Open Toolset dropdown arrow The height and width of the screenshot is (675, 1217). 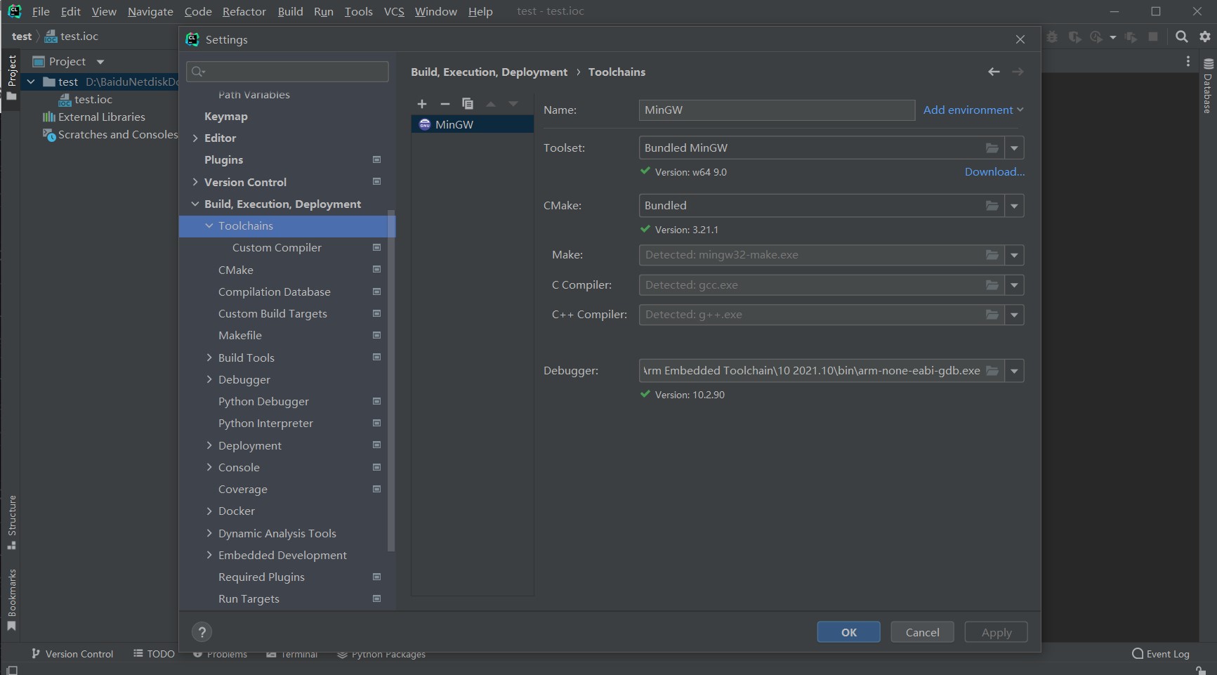click(1014, 148)
